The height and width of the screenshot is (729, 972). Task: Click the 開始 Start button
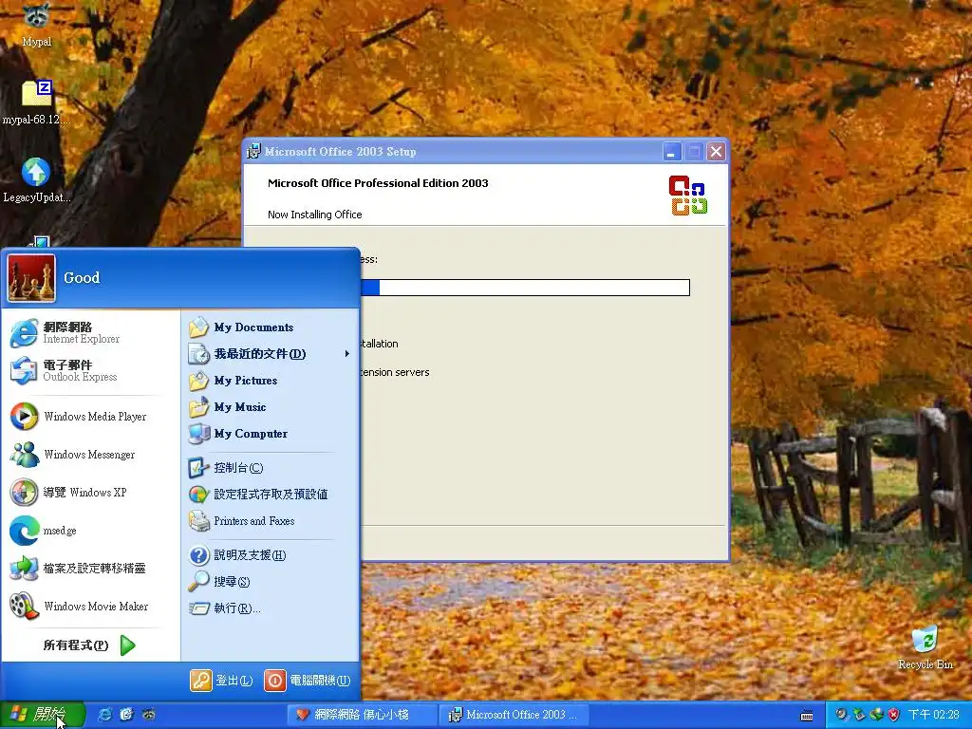(x=42, y=715)
